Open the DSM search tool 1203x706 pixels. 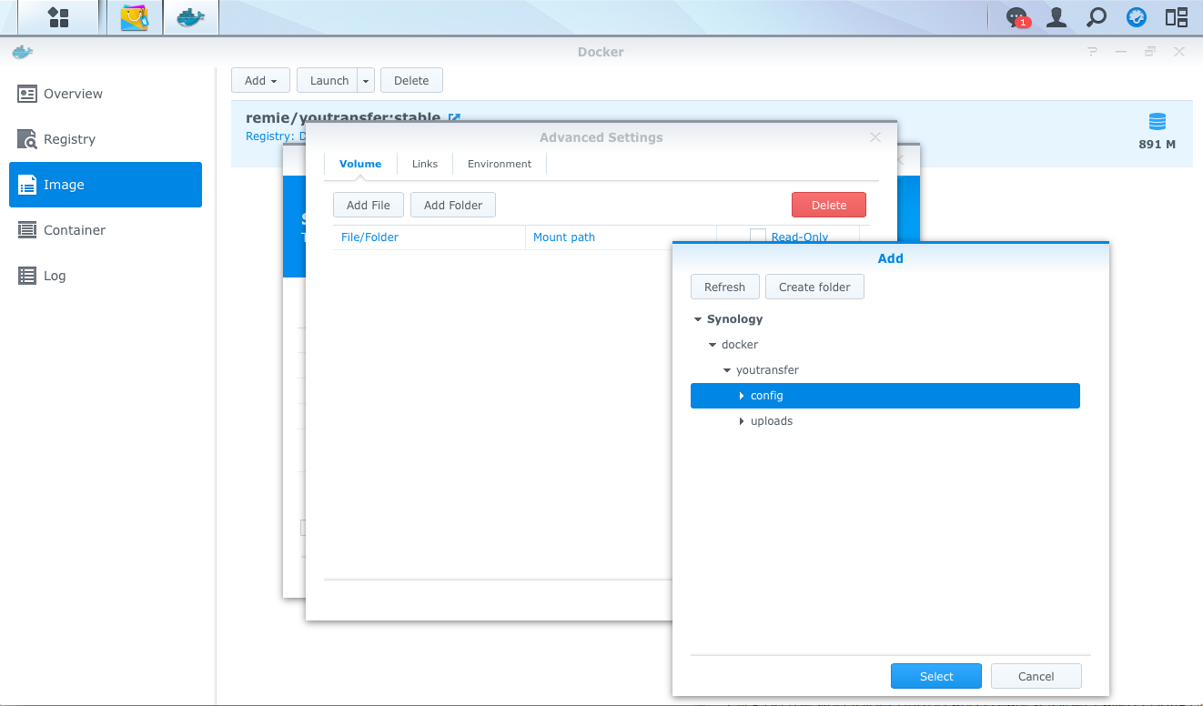click(x=1097, y=17)
